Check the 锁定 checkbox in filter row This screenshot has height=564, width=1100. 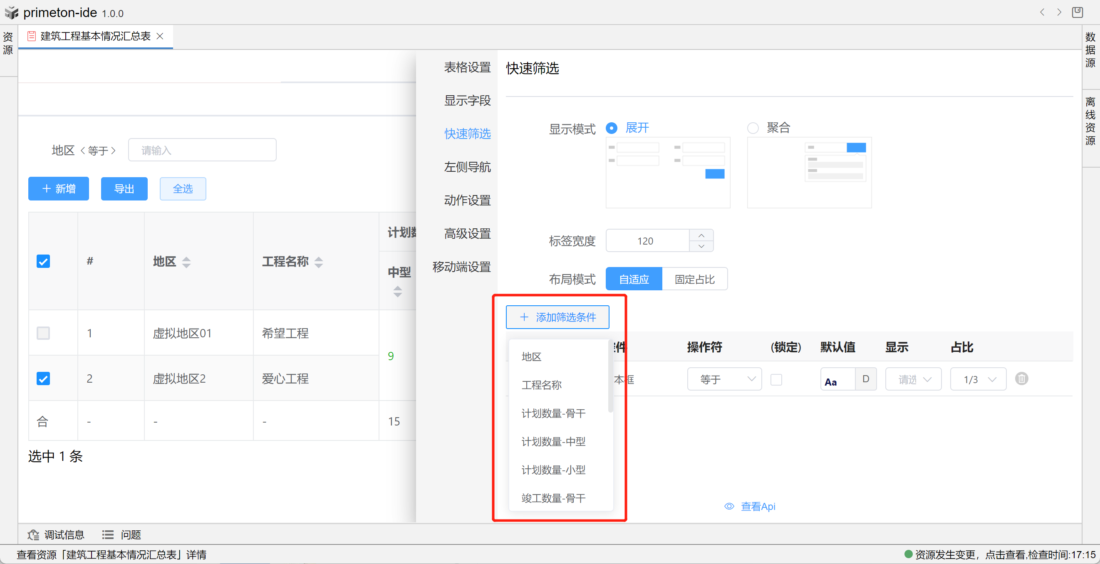tap(776, 380)
